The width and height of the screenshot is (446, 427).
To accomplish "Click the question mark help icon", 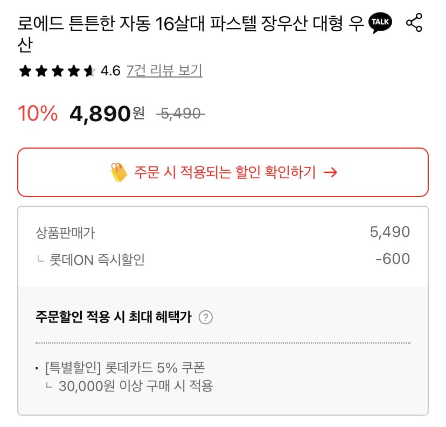I will [206, 317].
